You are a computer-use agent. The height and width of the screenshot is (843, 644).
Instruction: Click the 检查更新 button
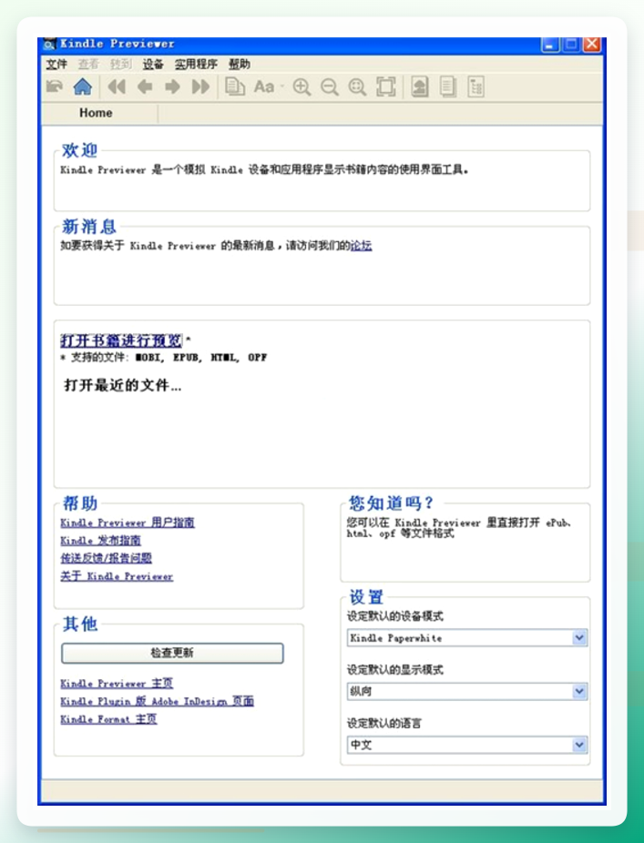click(x=172, y=653)
